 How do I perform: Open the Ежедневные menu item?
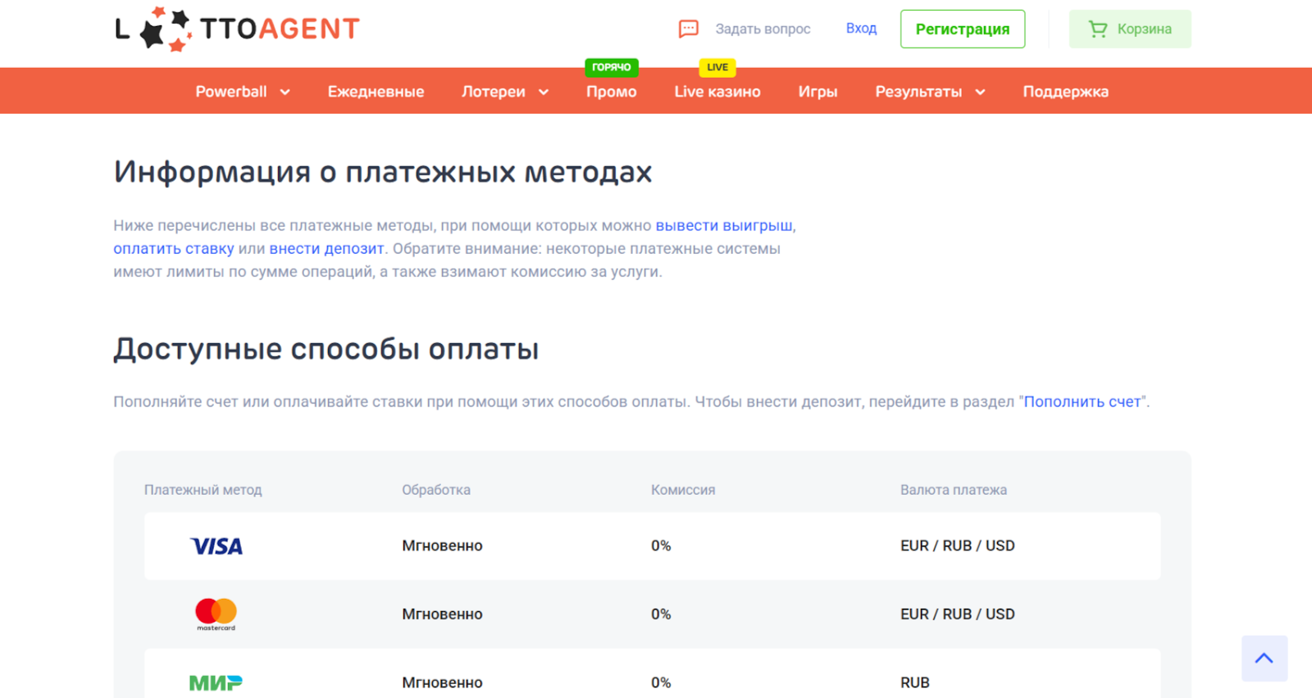[376, 92]
